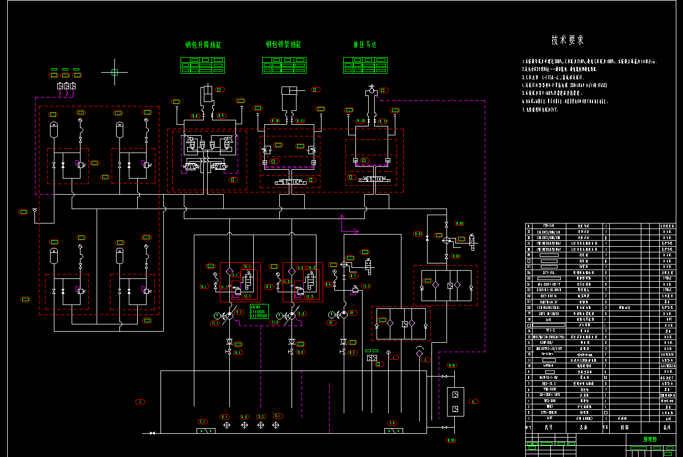Click the 原理图 title block cell
The image size is (683, 457).
coord(650,439)
